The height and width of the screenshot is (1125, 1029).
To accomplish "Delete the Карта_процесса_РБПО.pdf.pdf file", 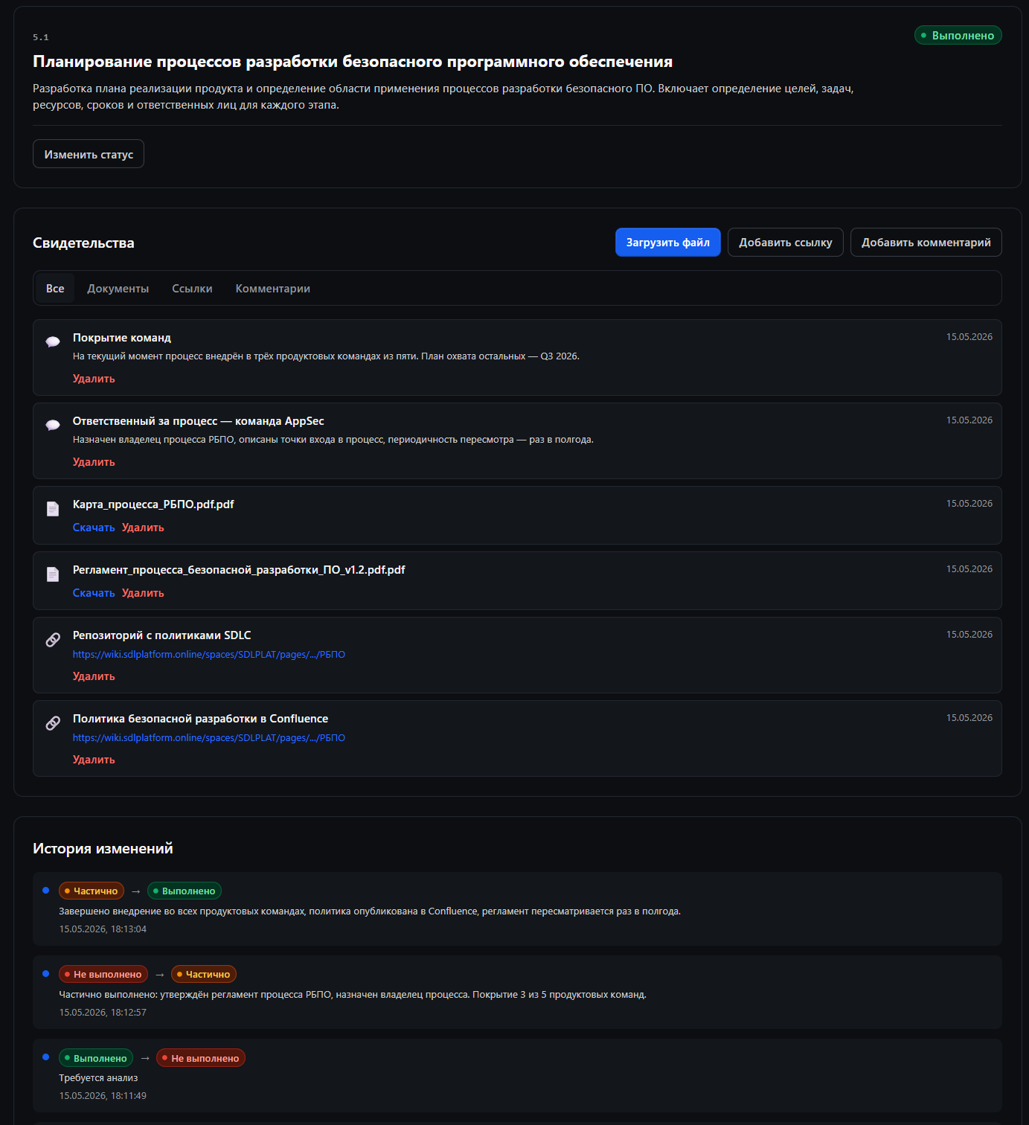I will tap(143, 528).
